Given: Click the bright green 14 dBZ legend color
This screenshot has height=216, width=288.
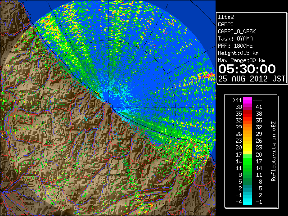Looking at the screenshot, I should pyautogui.click(x=247, y=161).
